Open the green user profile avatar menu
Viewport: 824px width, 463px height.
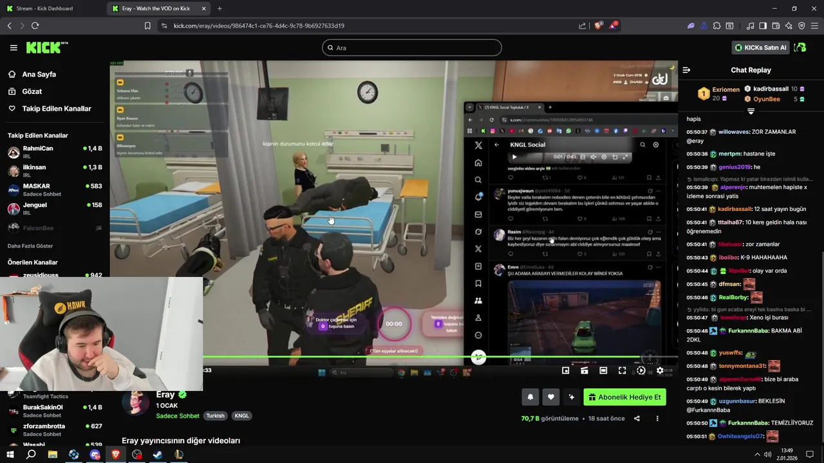[x=800, y=48]
